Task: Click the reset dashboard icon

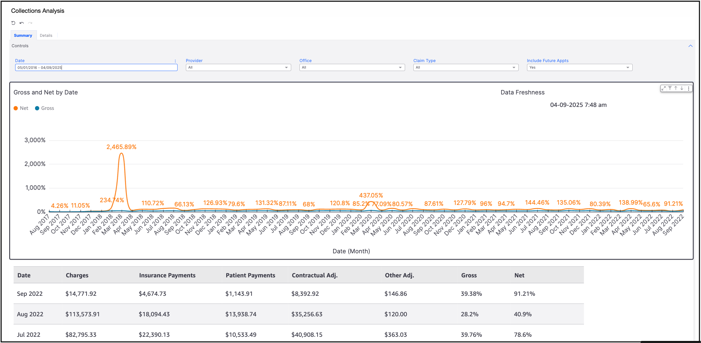Action: 13,23
